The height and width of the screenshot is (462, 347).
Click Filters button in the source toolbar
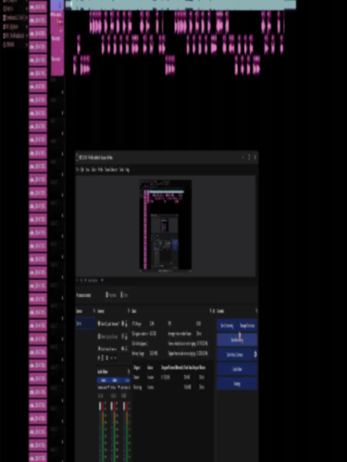coord(125,295)
